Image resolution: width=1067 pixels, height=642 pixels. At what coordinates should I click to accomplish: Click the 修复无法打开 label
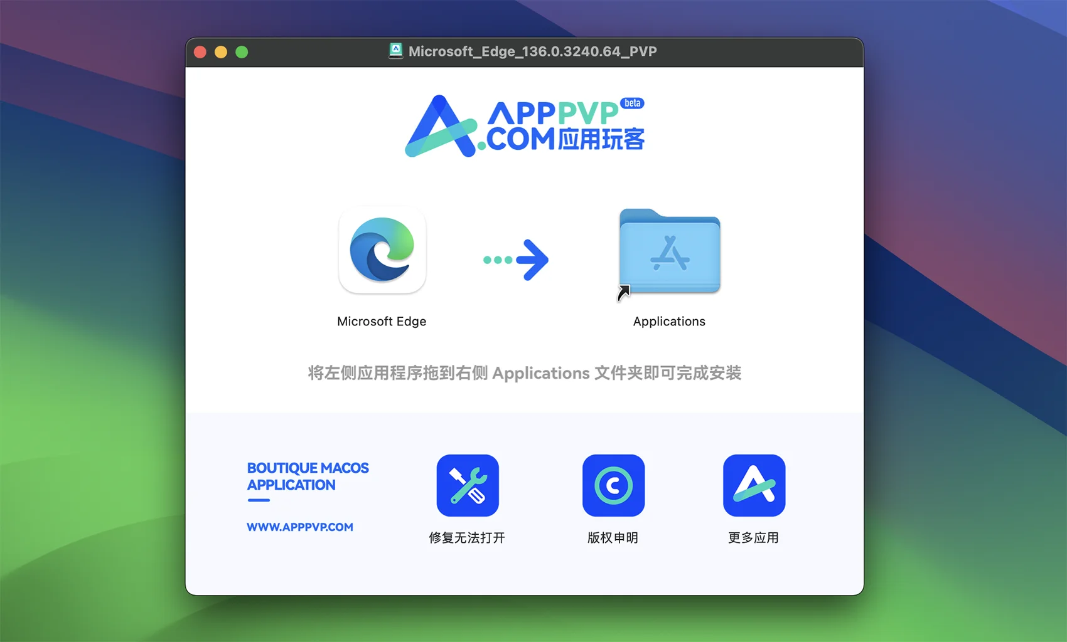point(467,538)
